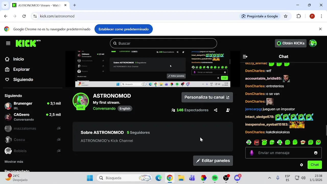Expand the list with Mostrar más
Image resolution: width=327 pixels, height=184 pixels.
click(x=14, y=162)
